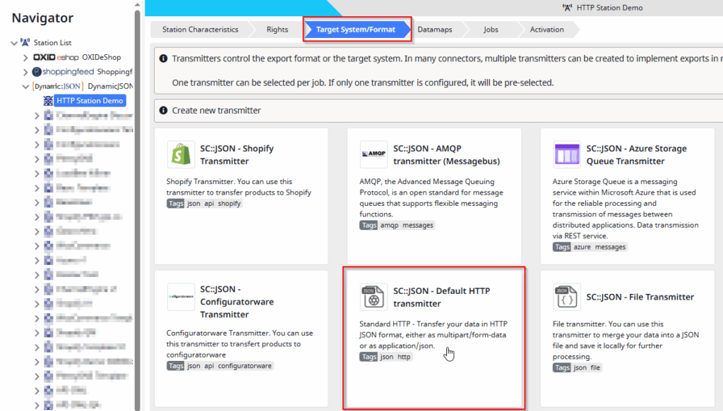The width and height of the screenshot is (723, 411).
Task: Click the HTTP Station Demo icon in the header bar
Action: [x=568, y=6]
